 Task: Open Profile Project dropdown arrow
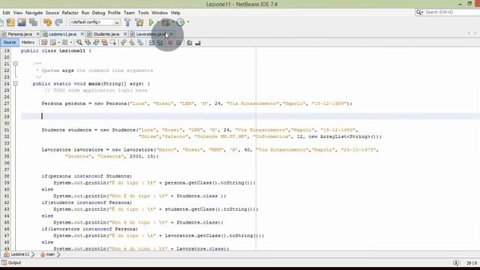(x=188, y=22)
